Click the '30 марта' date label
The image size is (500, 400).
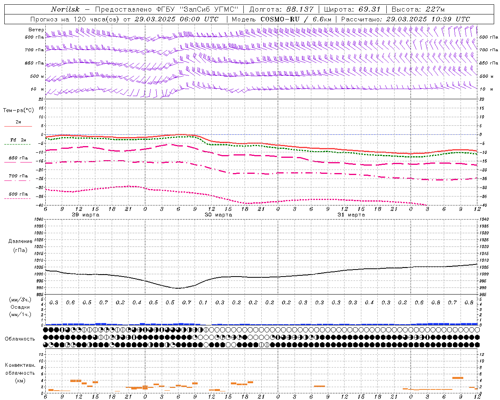click(x=218, y=214)
